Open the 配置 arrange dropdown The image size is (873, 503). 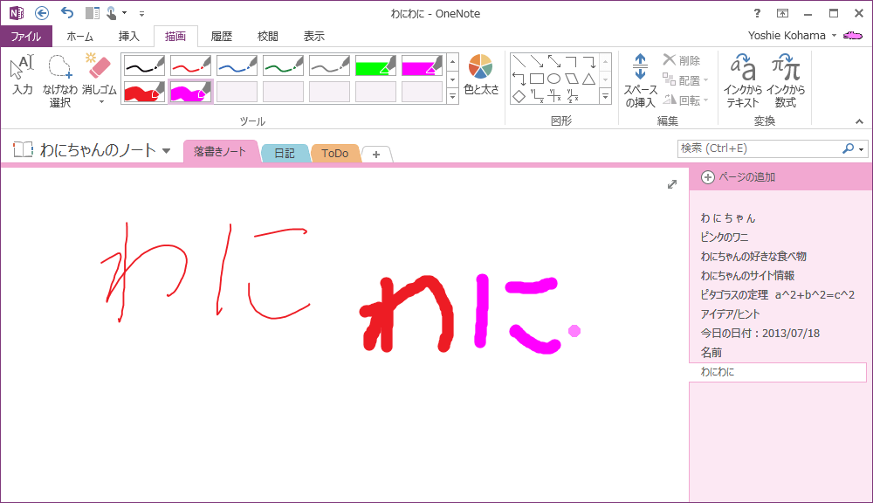tap(685, 80)
